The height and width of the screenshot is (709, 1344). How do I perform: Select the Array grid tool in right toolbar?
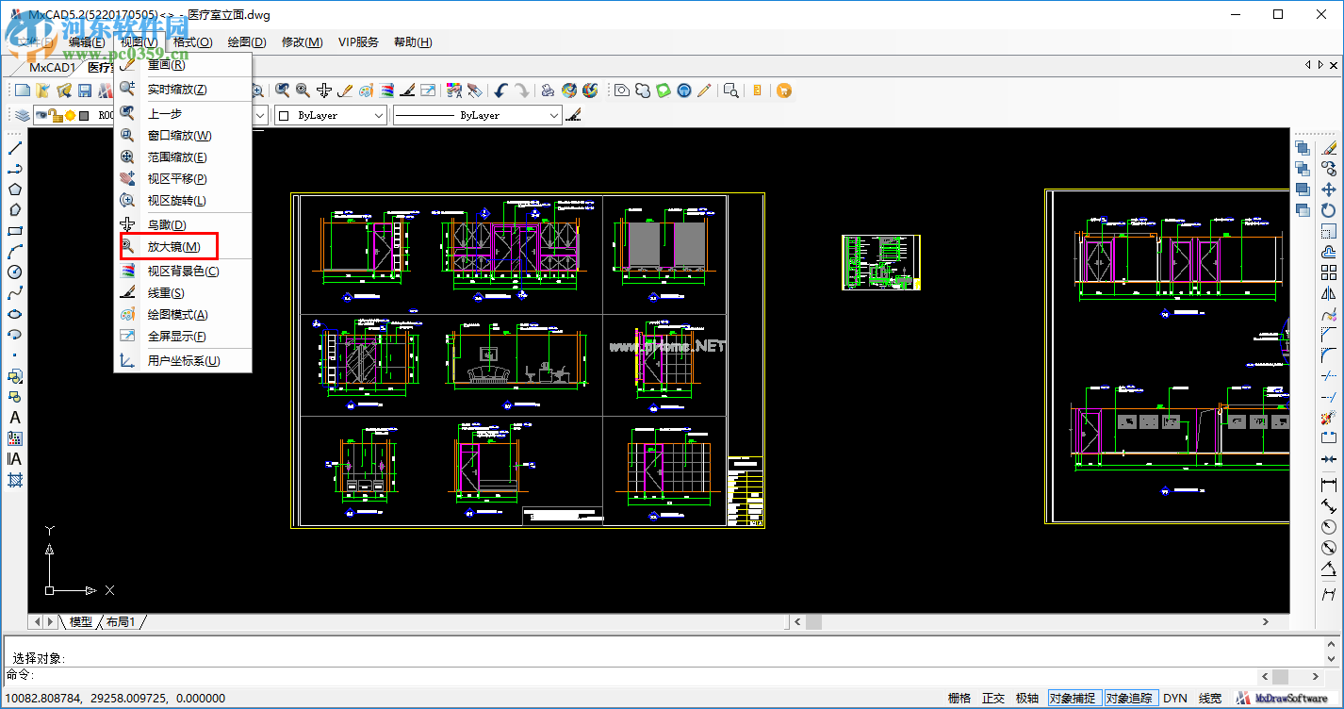click(1329, 272)
